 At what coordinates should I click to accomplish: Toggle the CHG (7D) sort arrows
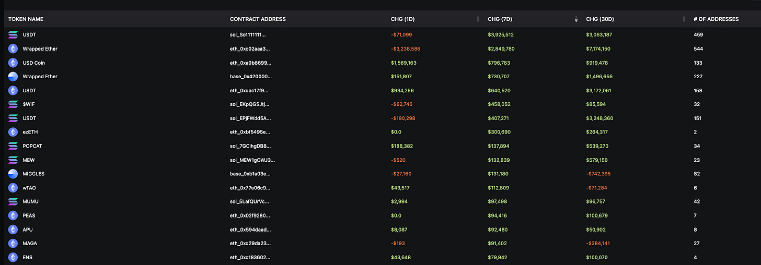click(576, 19)
